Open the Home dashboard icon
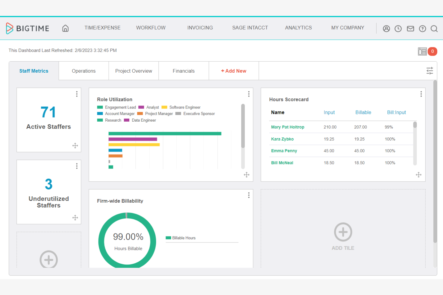Viewport: 443px width, 295px height. (65, 28)
